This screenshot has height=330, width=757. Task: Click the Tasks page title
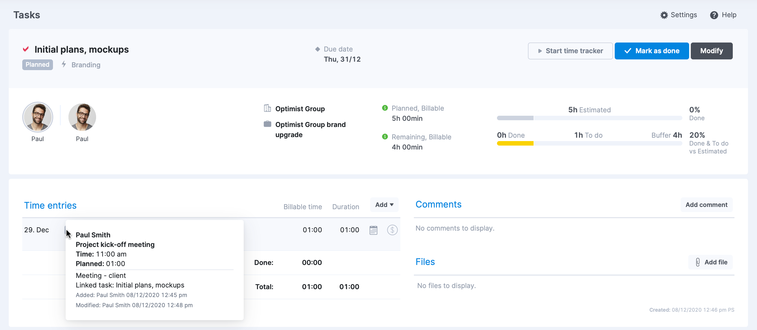coord(26,15)
